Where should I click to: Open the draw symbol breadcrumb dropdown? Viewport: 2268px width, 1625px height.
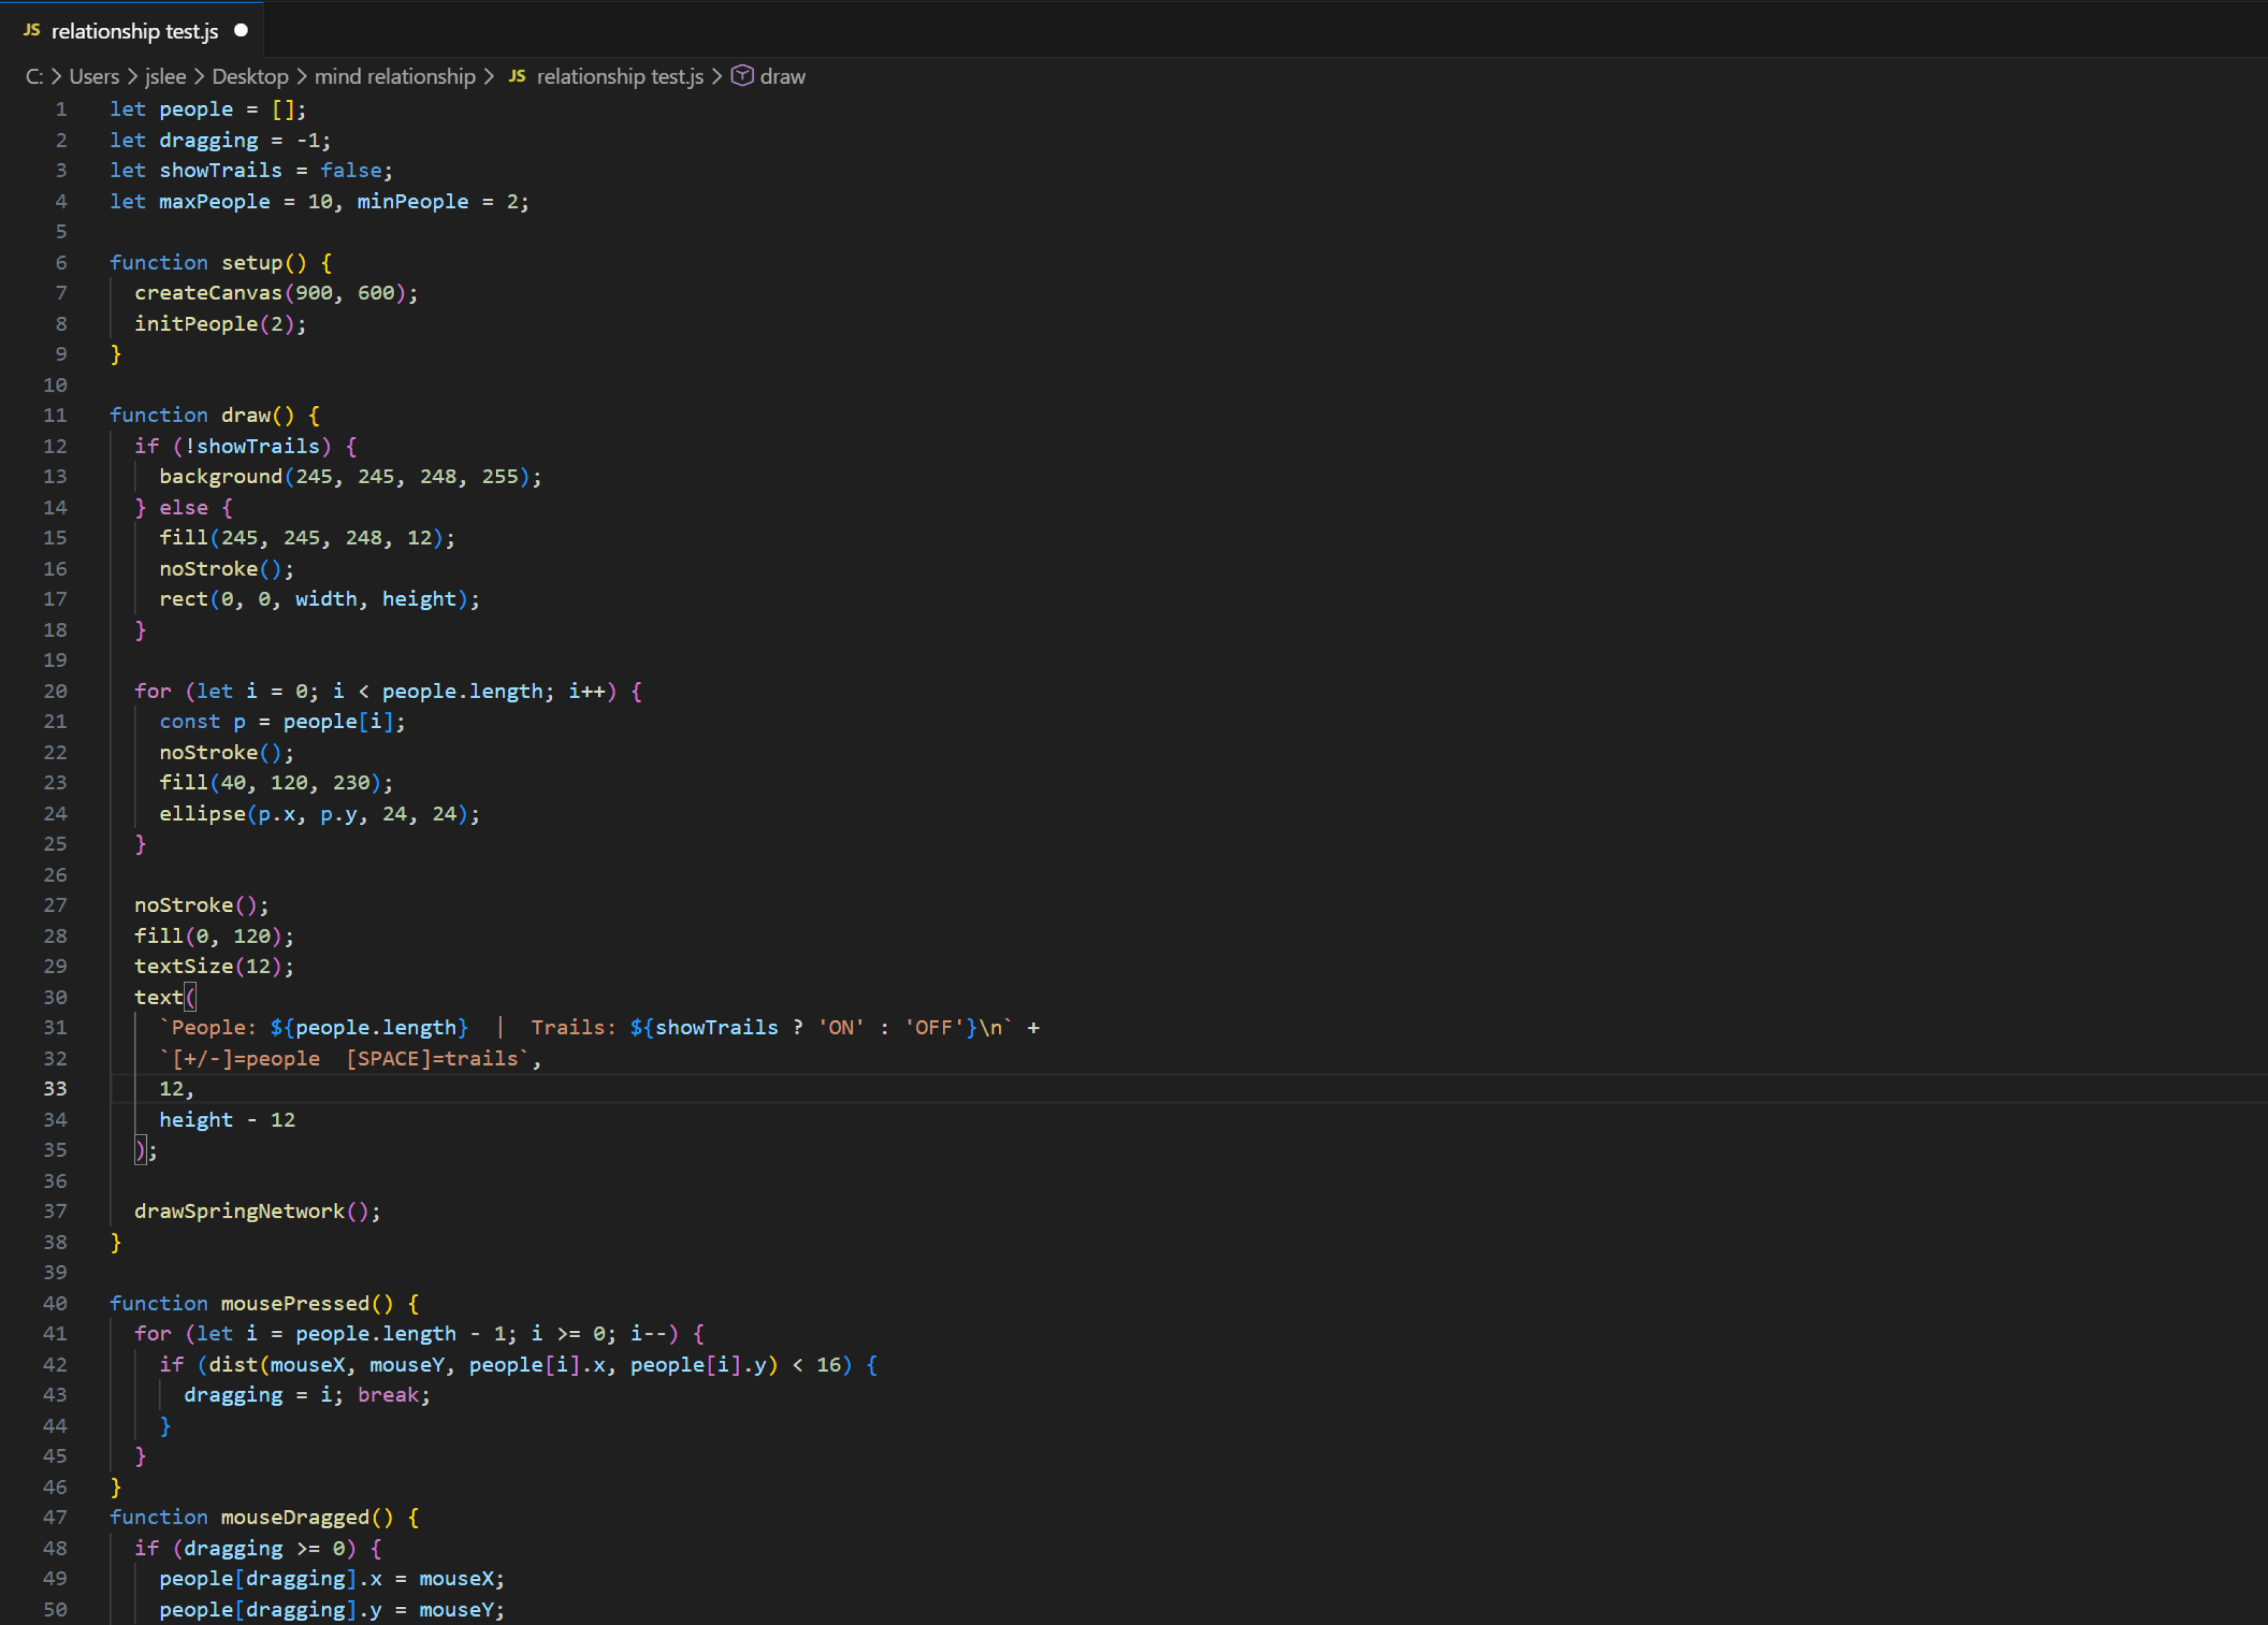782,77
